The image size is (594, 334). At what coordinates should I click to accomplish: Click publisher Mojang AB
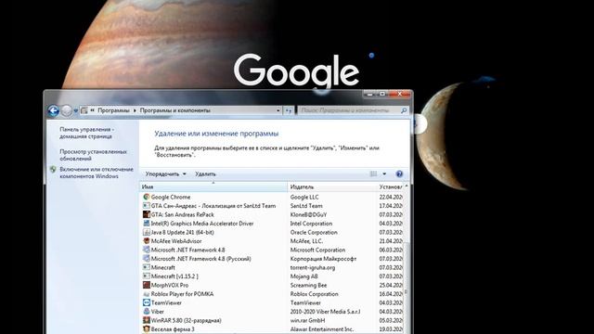tap(303, 276)
